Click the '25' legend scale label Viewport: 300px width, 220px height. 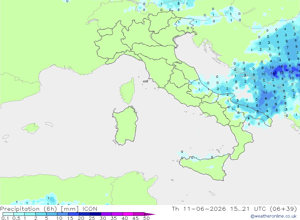(92, 218)
